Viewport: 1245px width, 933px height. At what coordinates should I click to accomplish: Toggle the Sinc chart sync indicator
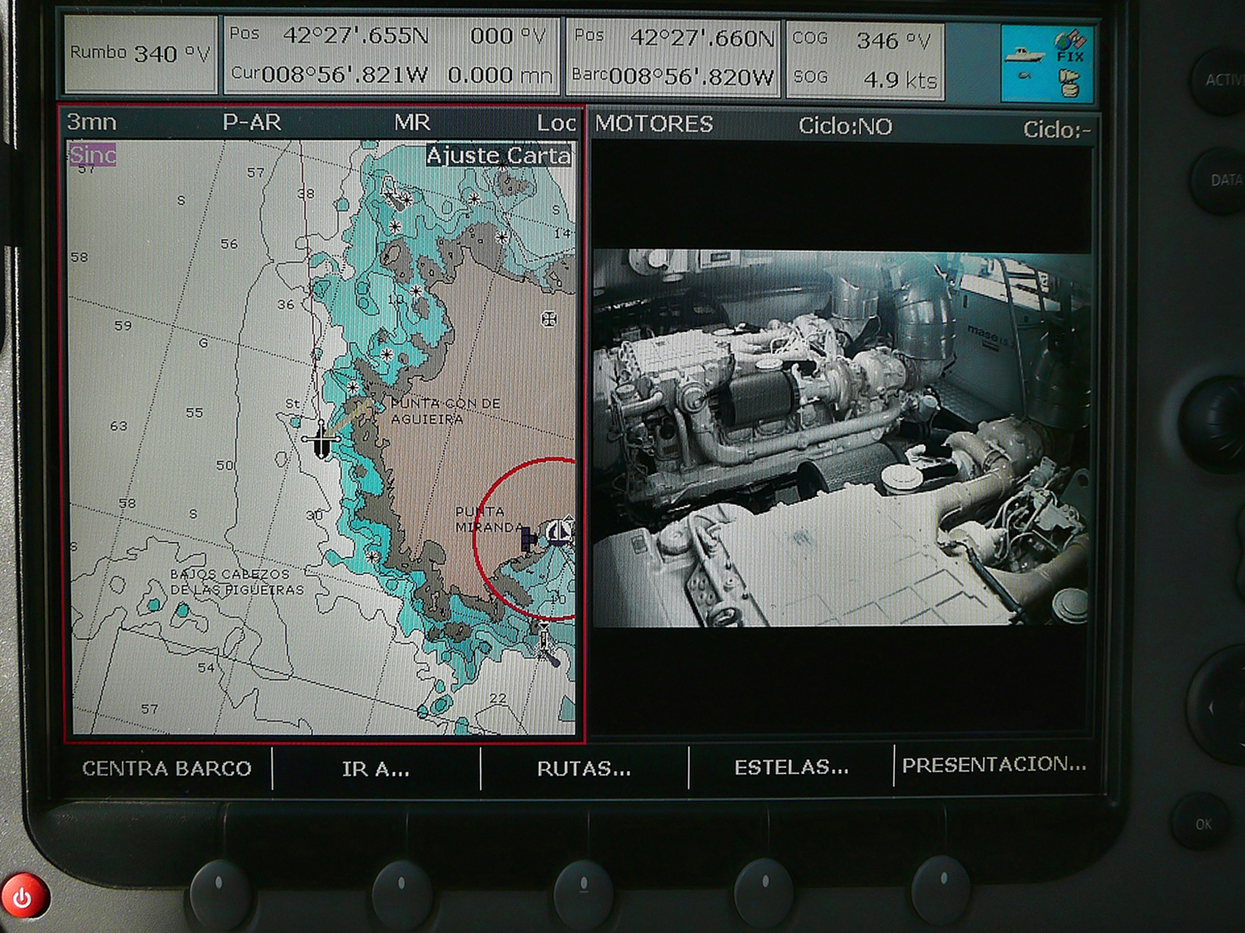[93, 156]
